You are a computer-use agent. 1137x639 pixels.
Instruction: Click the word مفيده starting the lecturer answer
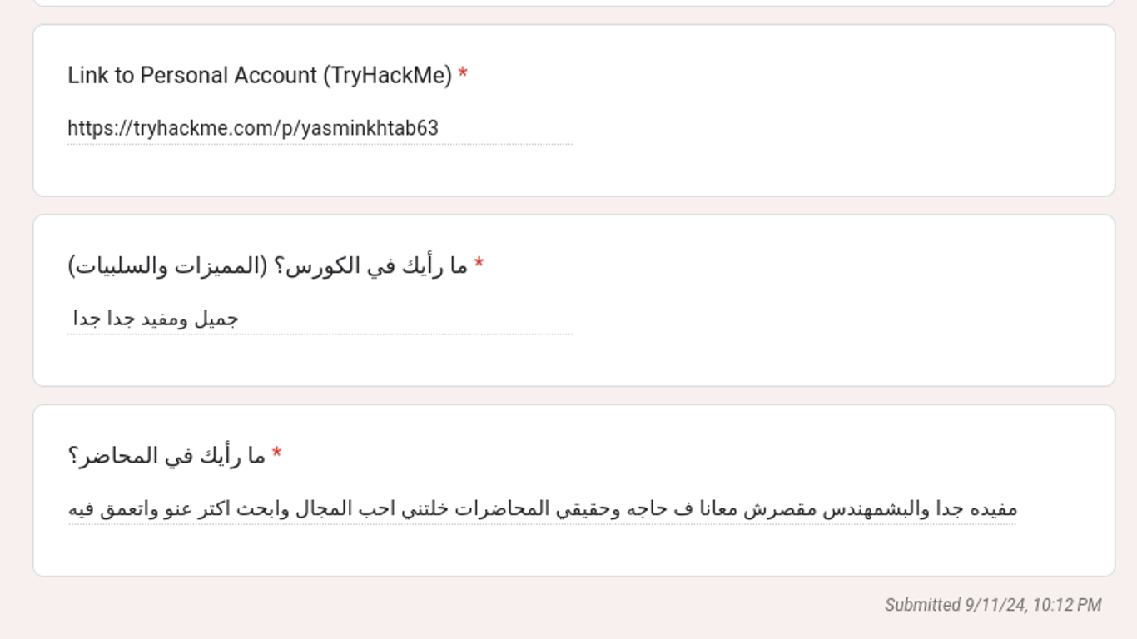995,508
